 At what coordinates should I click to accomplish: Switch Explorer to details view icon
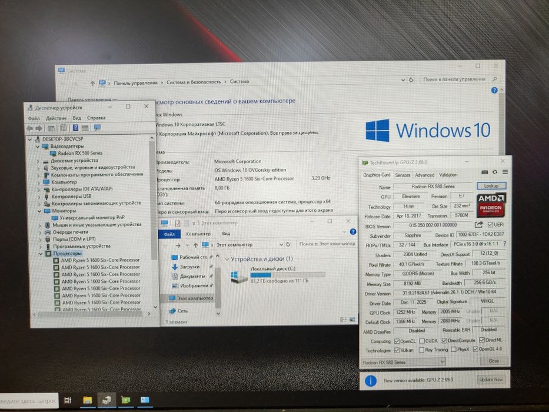tap(343, 320)
